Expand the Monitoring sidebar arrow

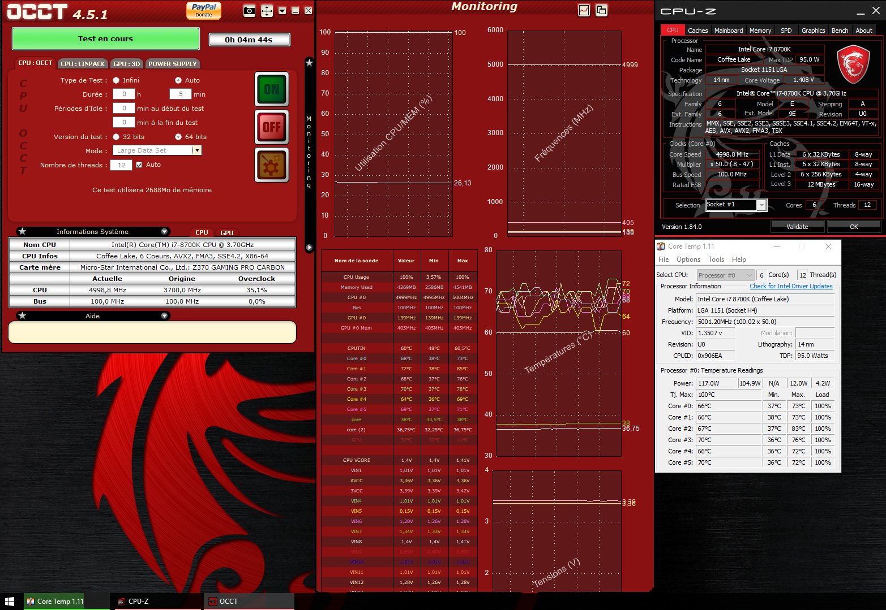pyautogui.click(x=309, y=248)
